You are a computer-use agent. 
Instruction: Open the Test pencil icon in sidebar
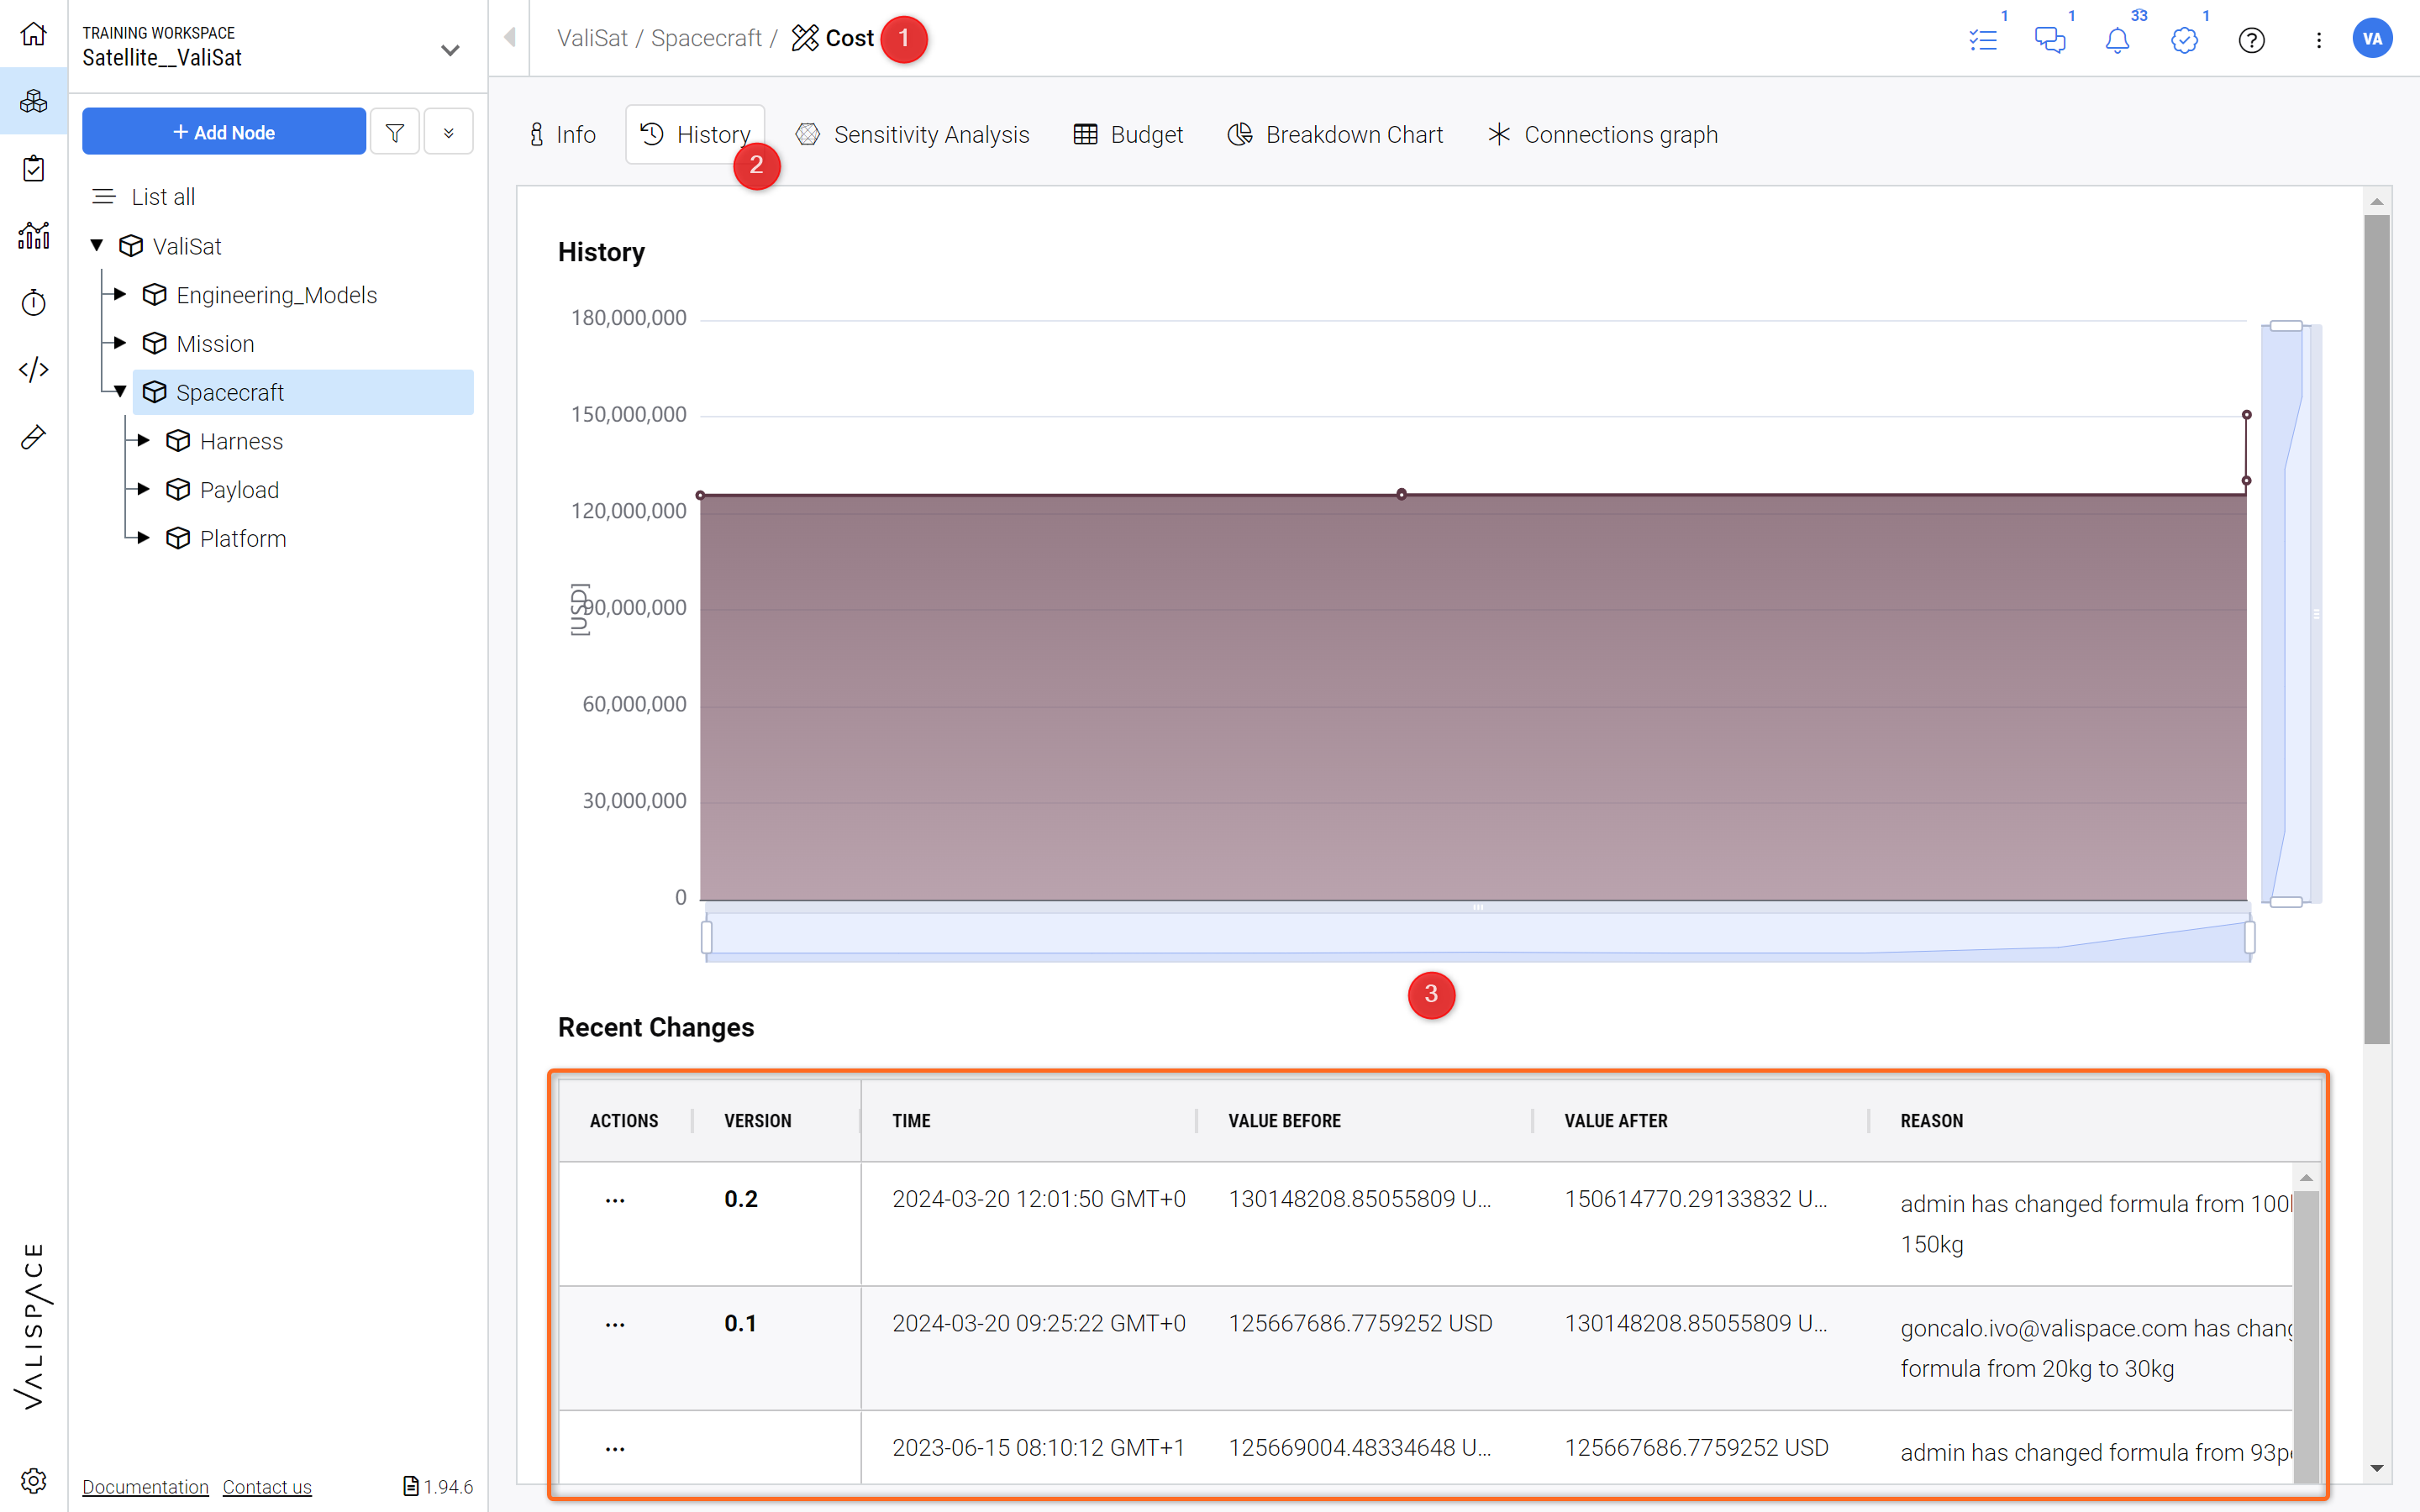click(33, 437)
